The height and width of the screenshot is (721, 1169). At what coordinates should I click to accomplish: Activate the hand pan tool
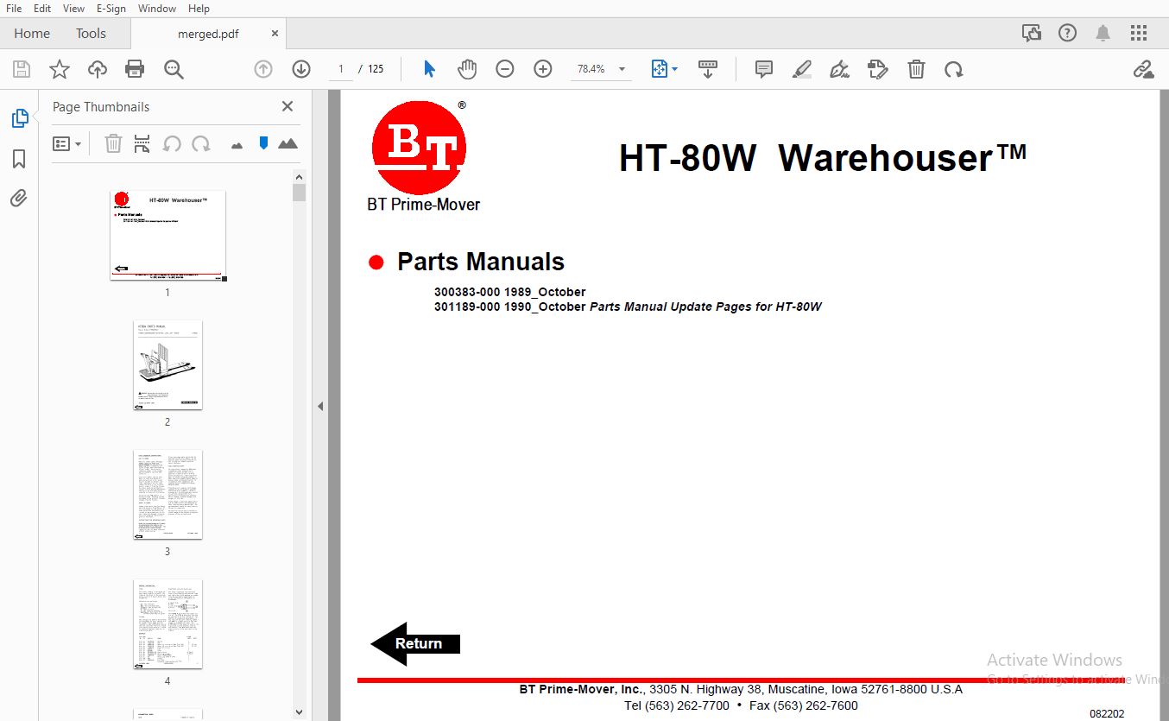(467, 69)
